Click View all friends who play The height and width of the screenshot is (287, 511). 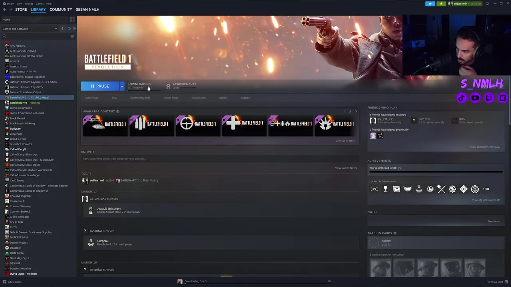[485, 147]
